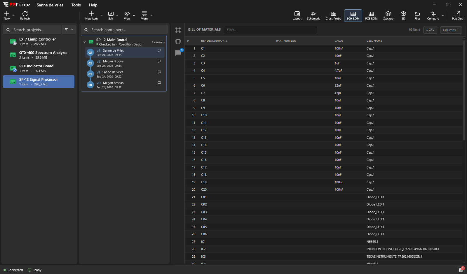Open the components sidebar icon
This screenshot has width=467, height=274.
[x=178, y=42]
